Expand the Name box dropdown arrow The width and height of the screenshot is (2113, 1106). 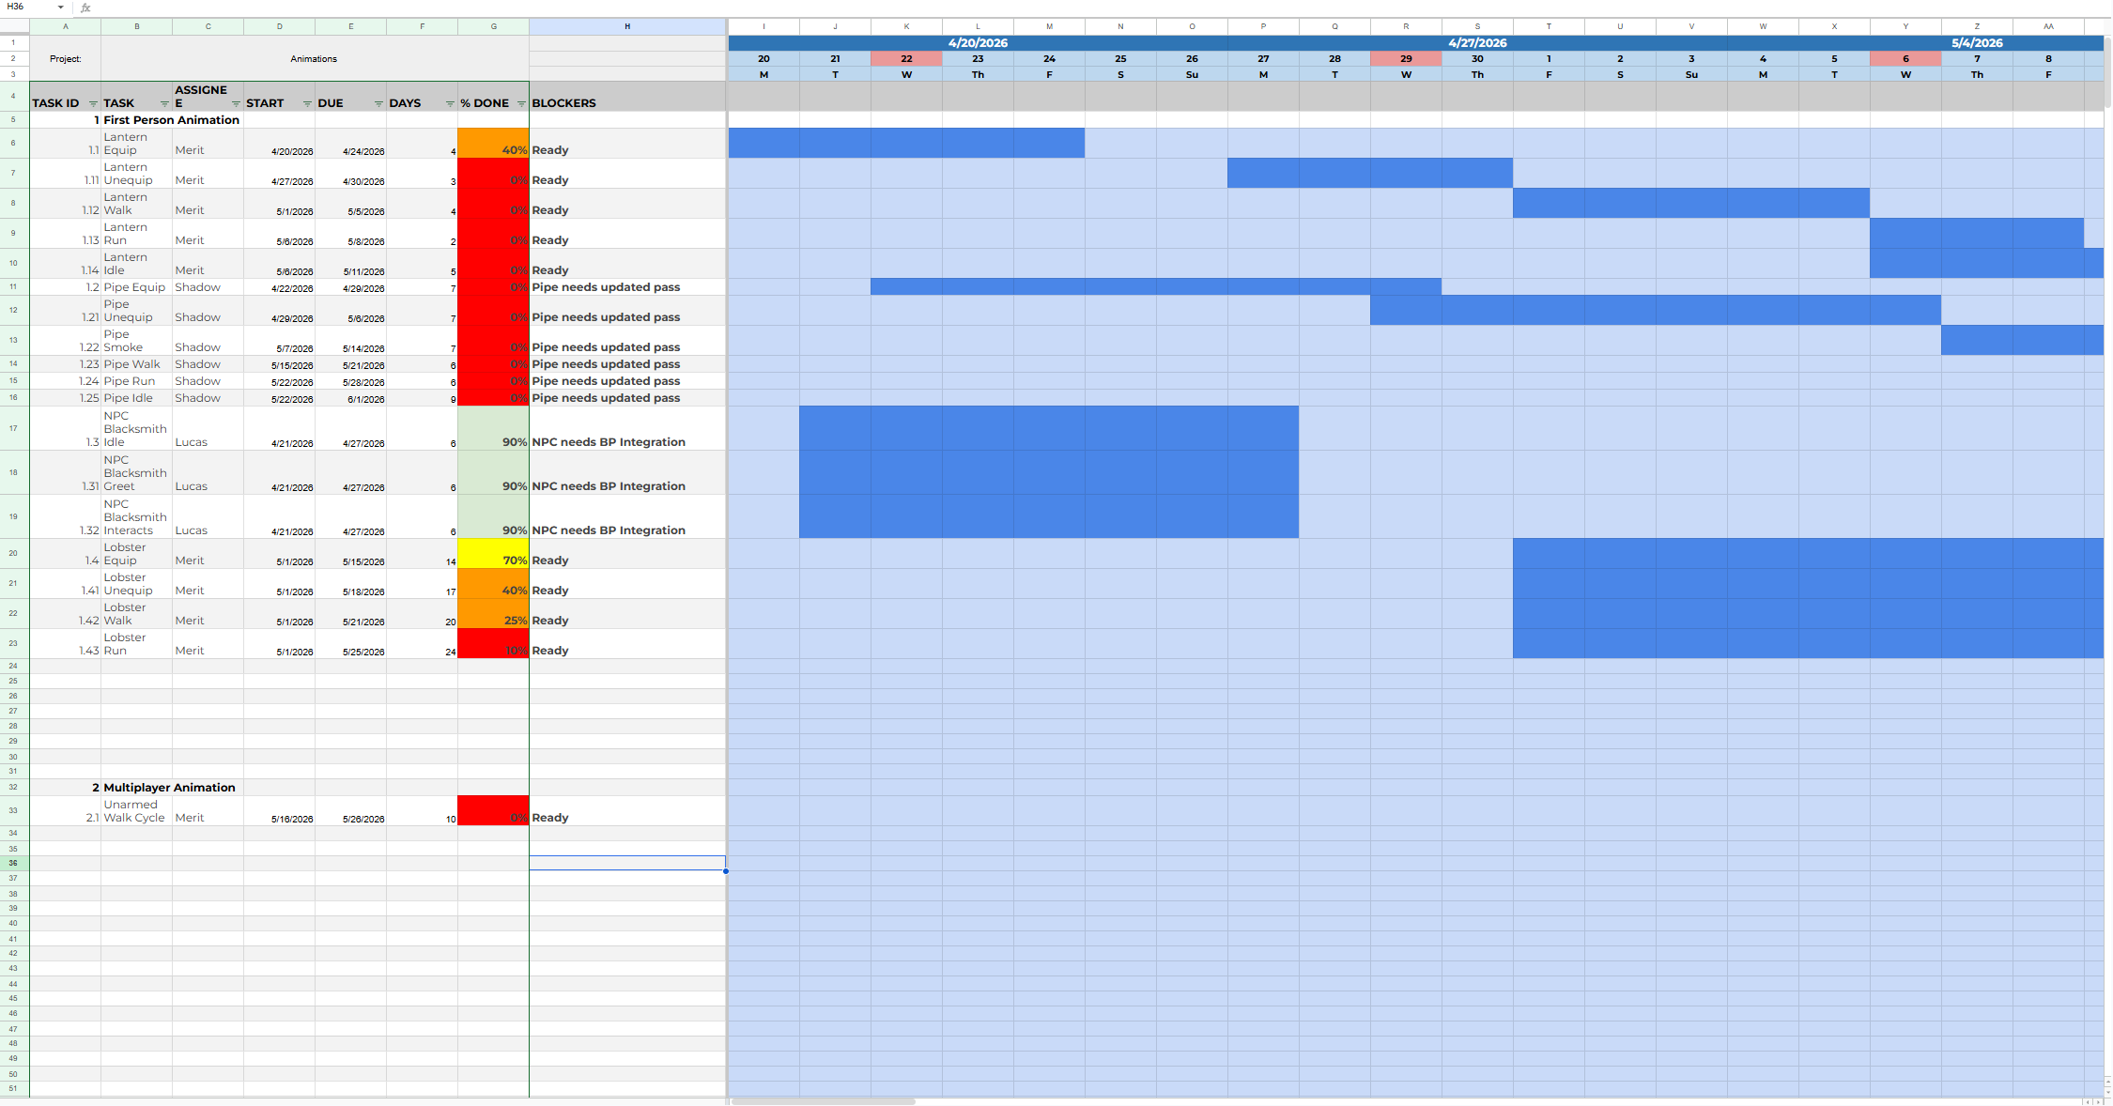pos(61,8)
